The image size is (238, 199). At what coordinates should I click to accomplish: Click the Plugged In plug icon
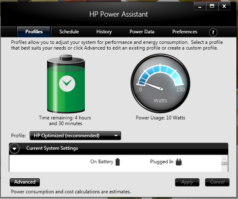click(x=179, y=162)
